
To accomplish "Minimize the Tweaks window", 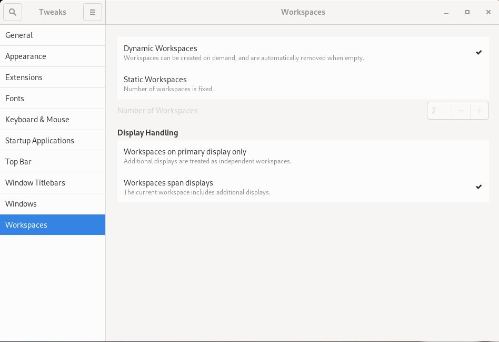I will coord(446,12).
